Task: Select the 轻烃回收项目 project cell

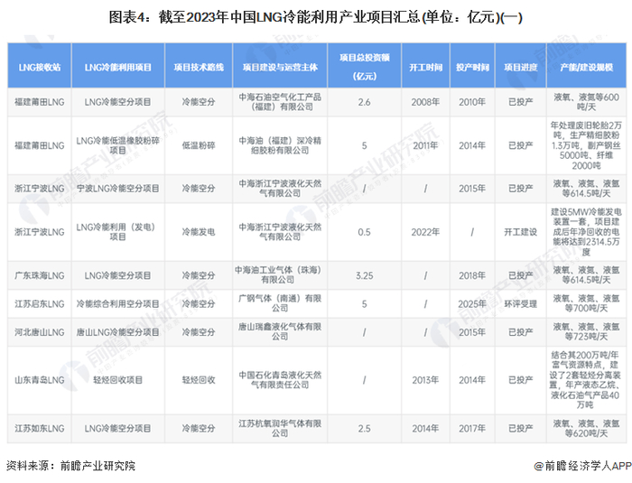Action: click(x=118, y=380)
